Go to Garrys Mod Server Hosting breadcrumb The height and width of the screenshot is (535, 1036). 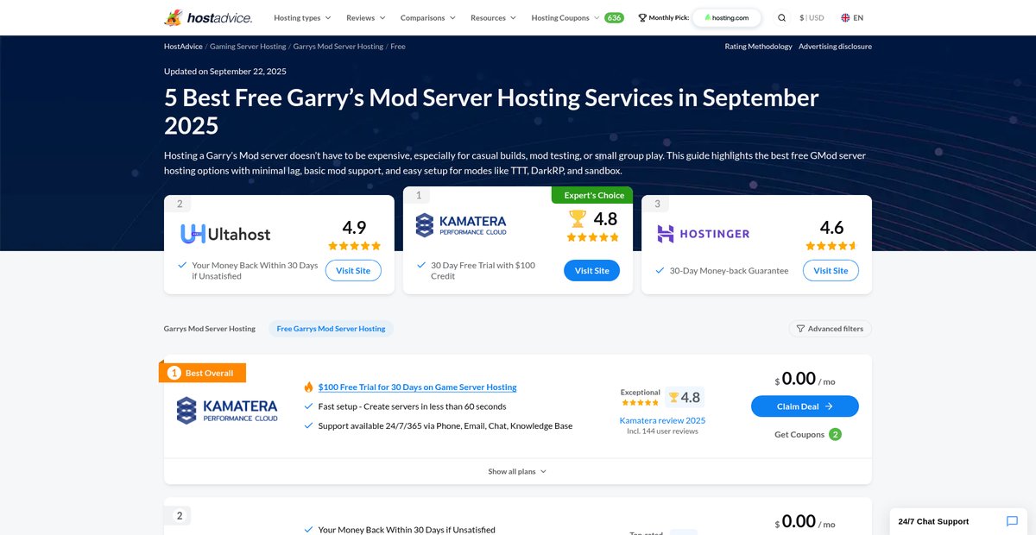coord(338,47)
